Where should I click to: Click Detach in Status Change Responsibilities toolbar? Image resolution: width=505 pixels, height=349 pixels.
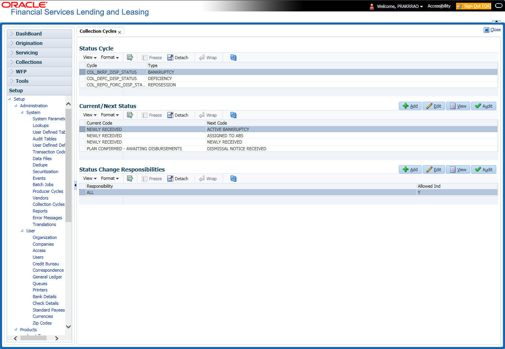pyautogui.click(x=178, y=179)
